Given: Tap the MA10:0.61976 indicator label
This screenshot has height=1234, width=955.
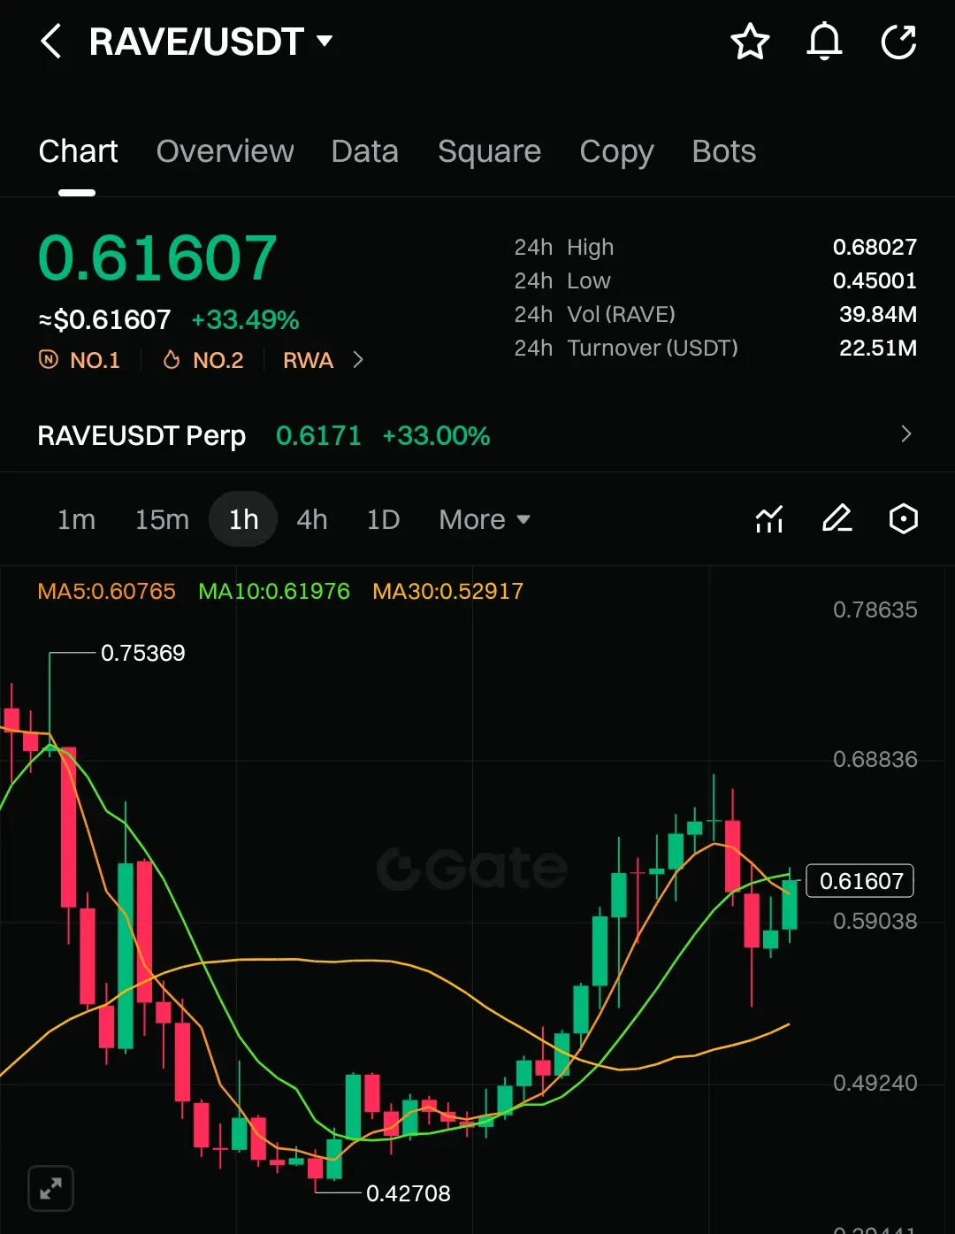Looking at the screenshot, I should pos(274,591).
